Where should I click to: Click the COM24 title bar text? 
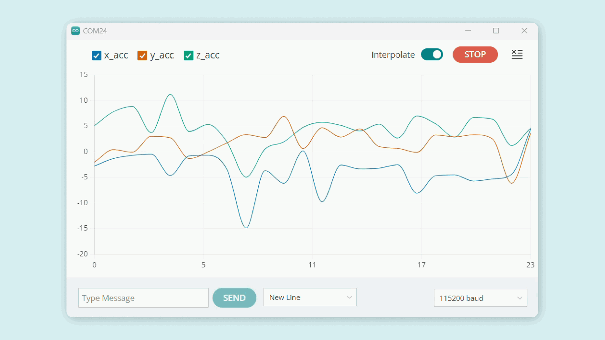click(95, 31)
